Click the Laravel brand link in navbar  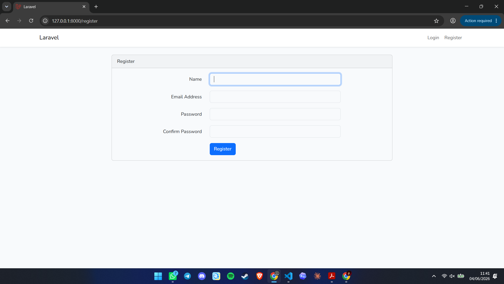tap(49, 38)
